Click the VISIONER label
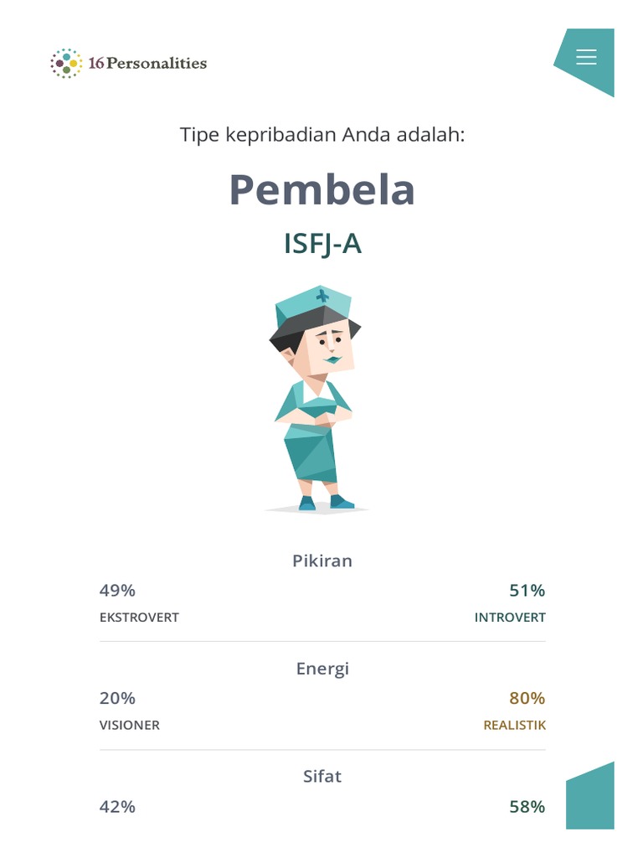This screenshot has height=858, width=643. point(130,725)
